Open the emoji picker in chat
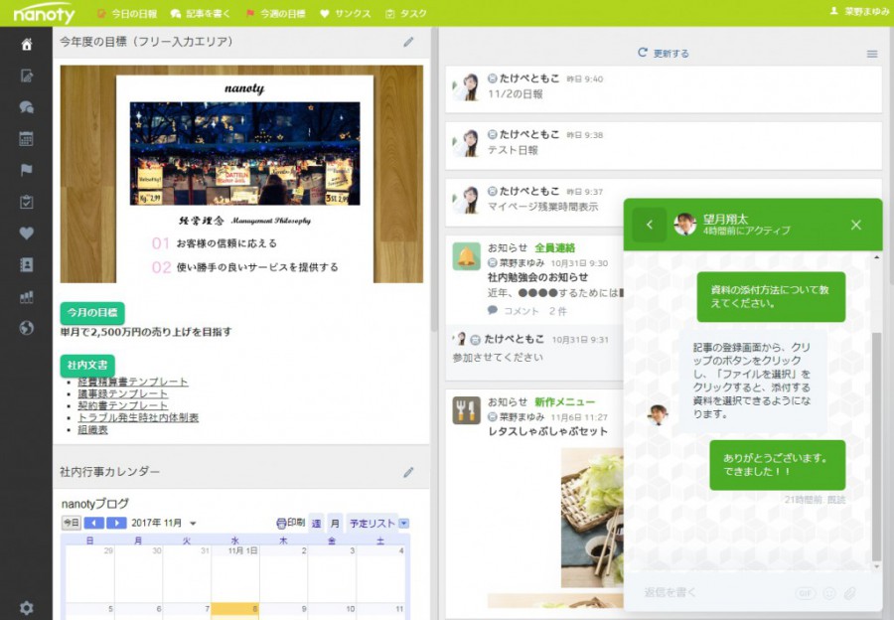Image resolution: width=894 pixels, height=620 pixels. click(x=829, y=594)
